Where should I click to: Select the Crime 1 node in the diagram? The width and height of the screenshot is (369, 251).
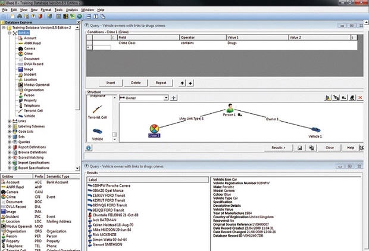tap(154, 131)
